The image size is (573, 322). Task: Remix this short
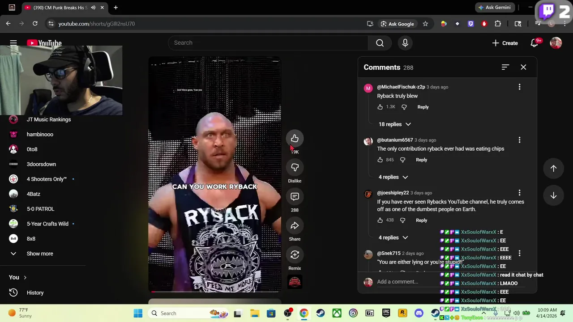tap(295, 254)
